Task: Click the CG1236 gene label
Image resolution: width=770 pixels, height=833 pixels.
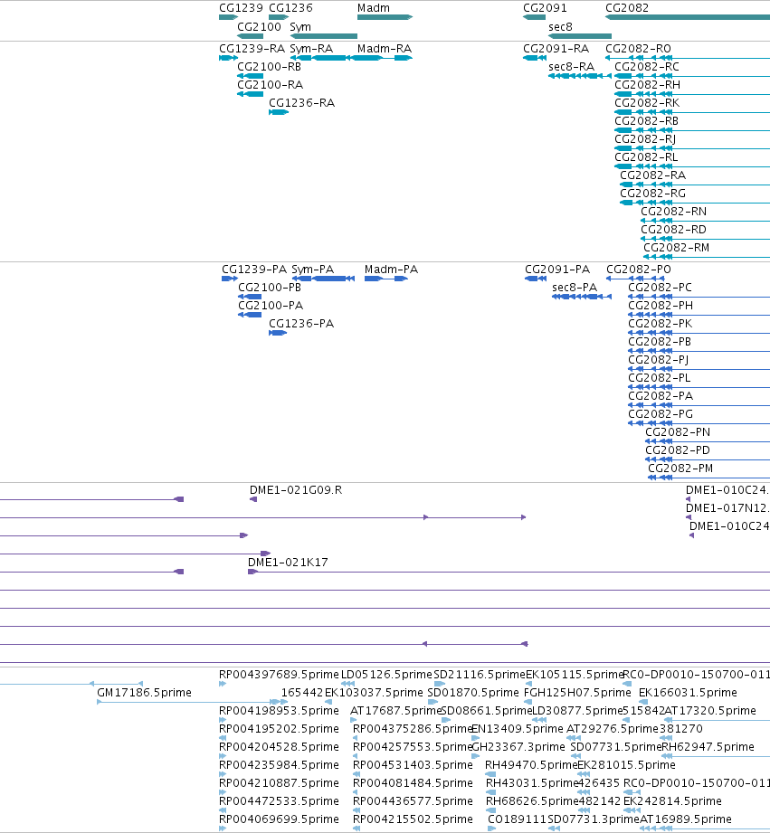Action: (290, 8)
